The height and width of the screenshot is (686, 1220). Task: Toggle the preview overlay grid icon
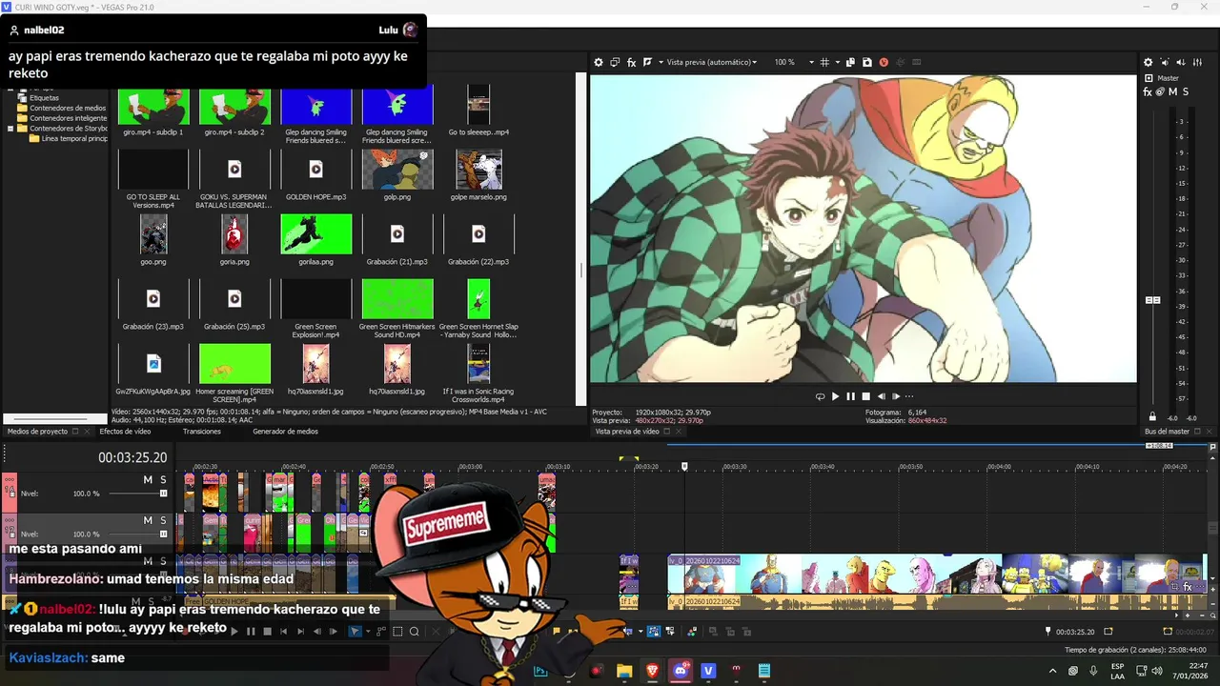coord(824,62)
